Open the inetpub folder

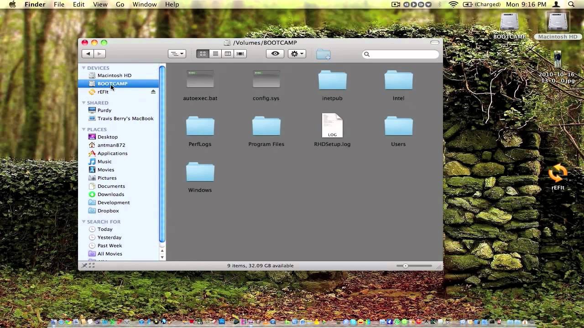tap(332, 80)
